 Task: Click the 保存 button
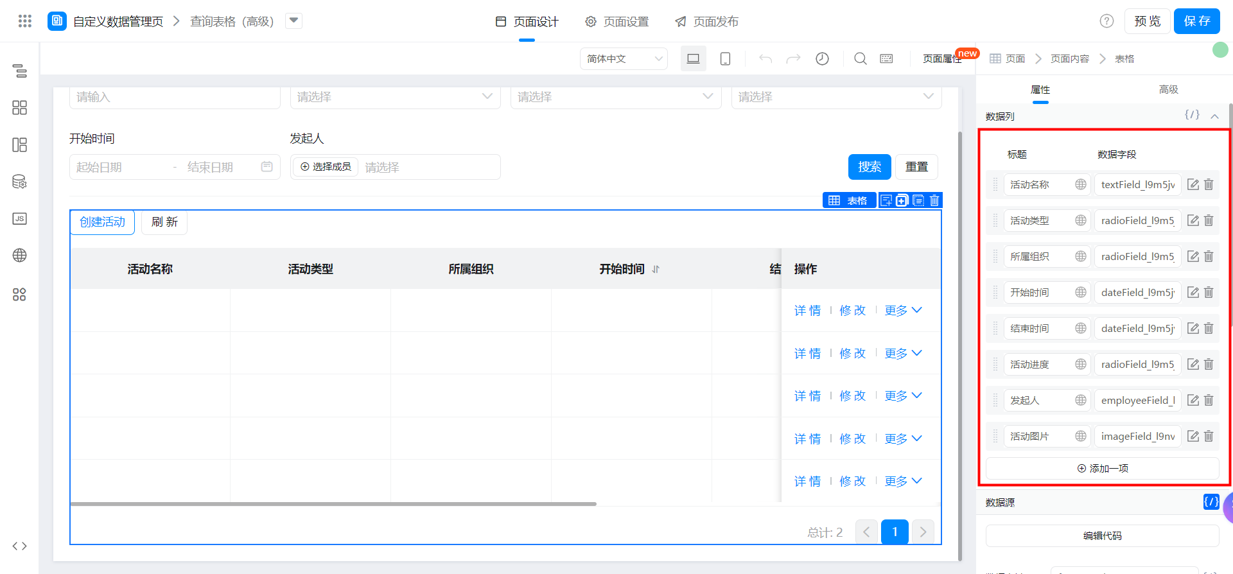point(1196,21)
